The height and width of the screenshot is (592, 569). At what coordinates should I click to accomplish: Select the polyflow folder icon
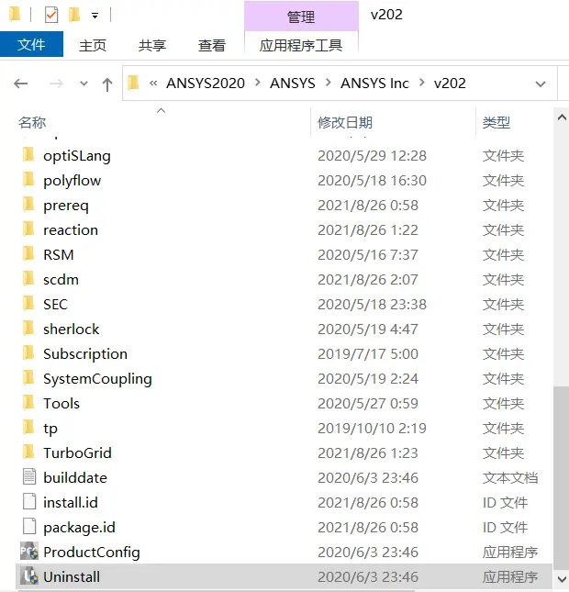click(x=28, y=180)
